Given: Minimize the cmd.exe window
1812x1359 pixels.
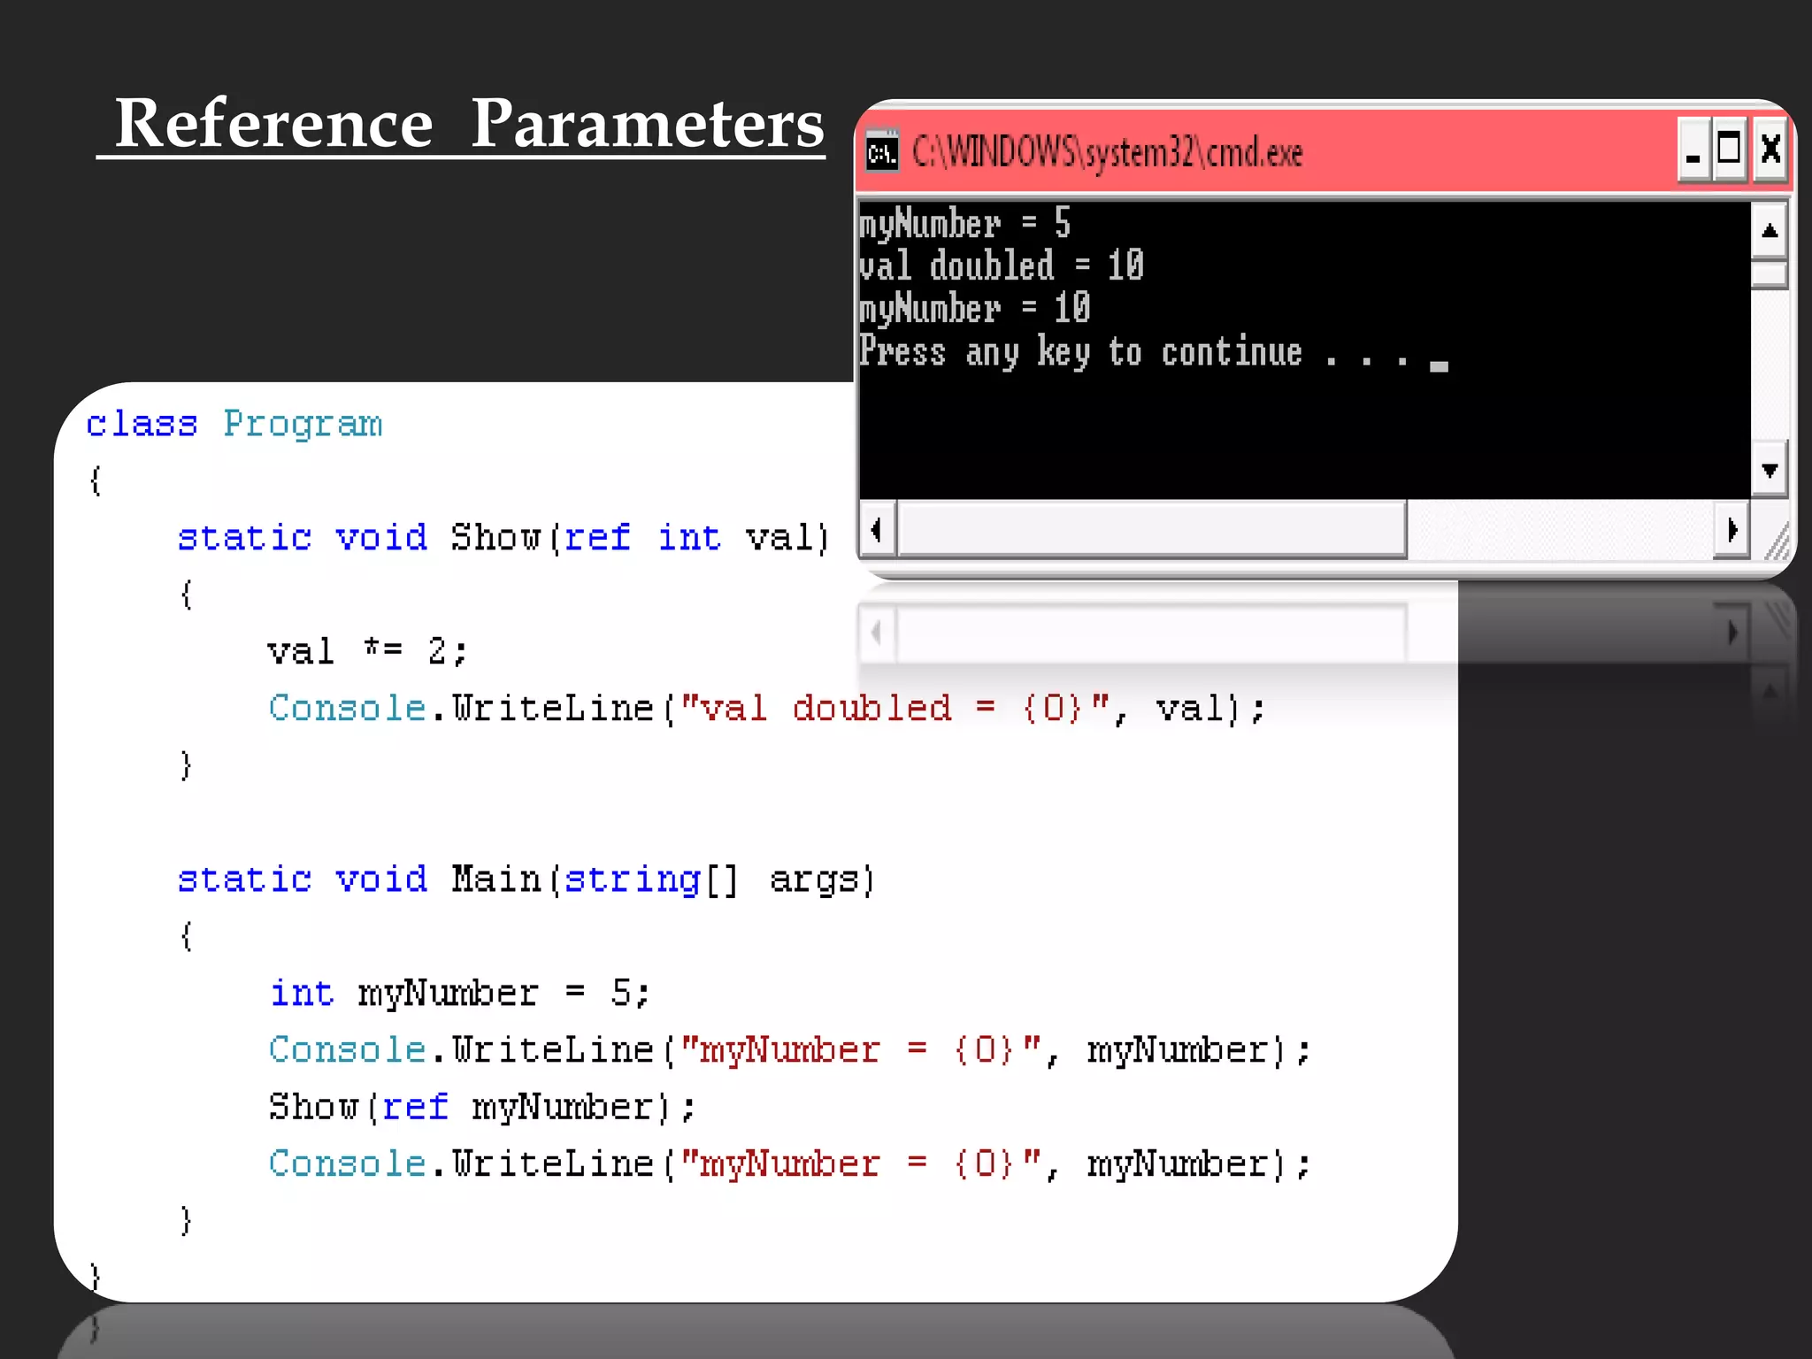Looking at the screenshot, I should pyautogui.click(x=1693, y=150).
